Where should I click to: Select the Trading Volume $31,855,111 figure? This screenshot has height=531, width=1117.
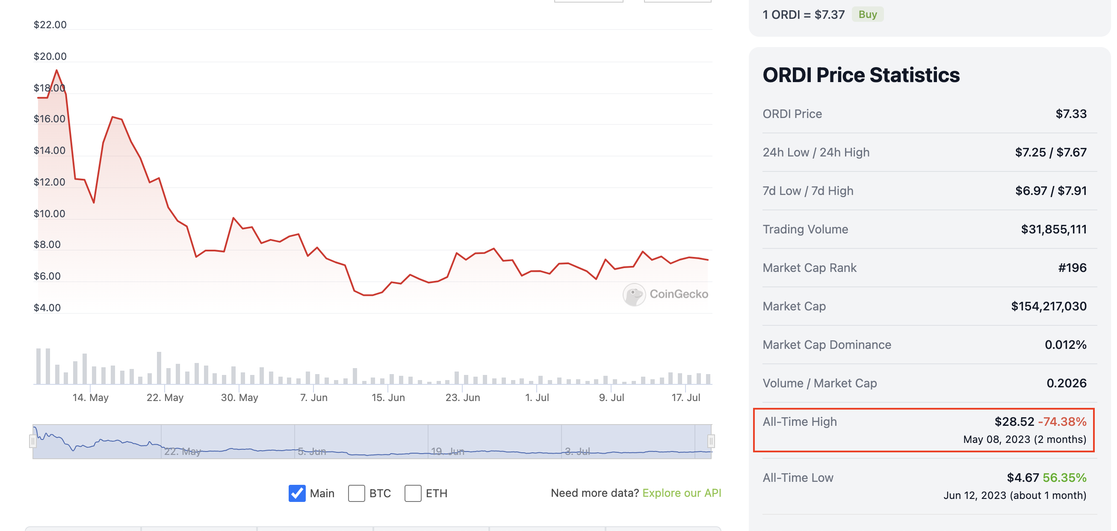pos(1053,229)
